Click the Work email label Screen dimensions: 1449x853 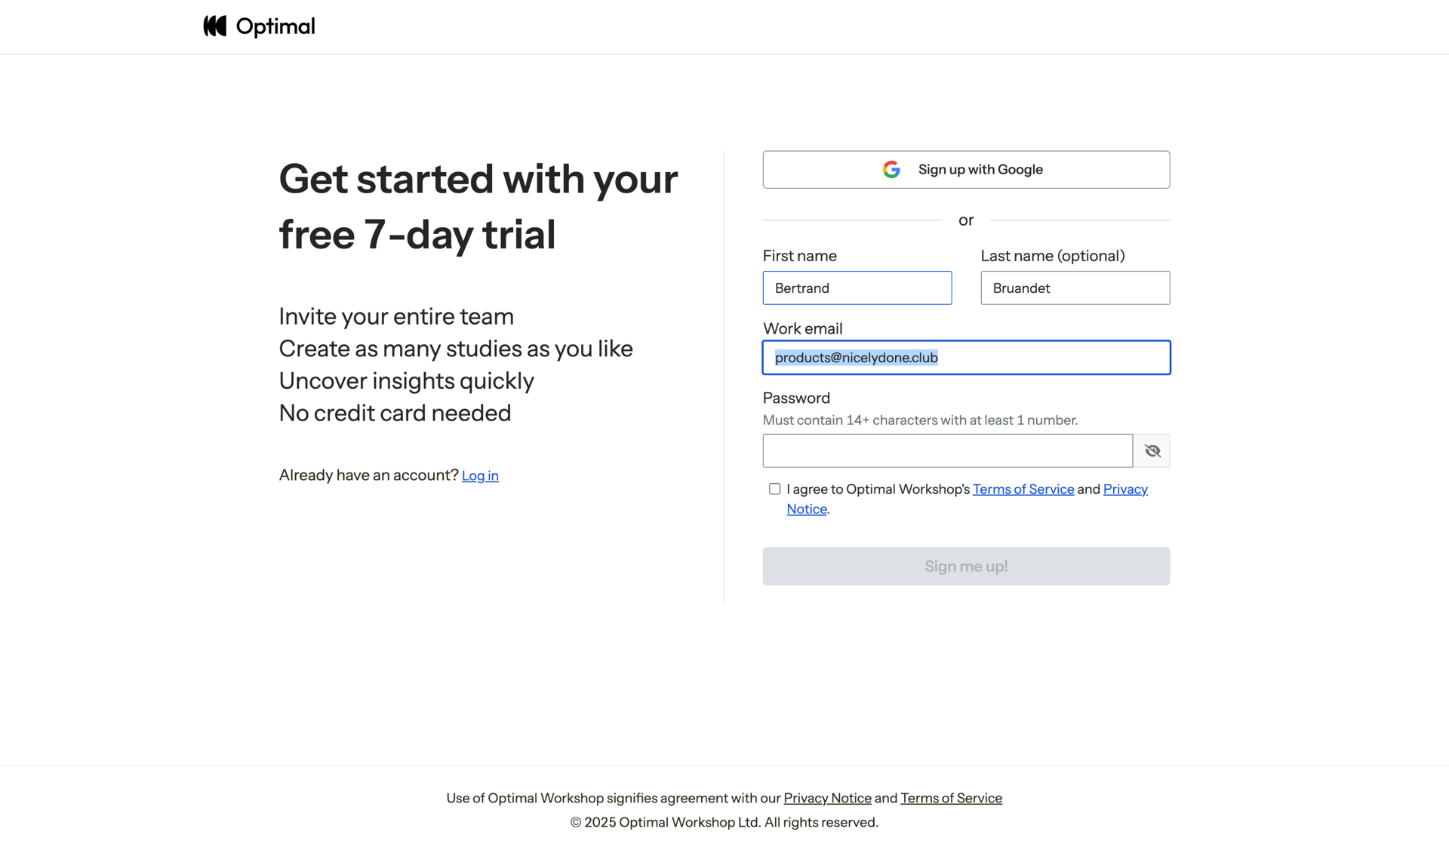(x=802, y=328)
